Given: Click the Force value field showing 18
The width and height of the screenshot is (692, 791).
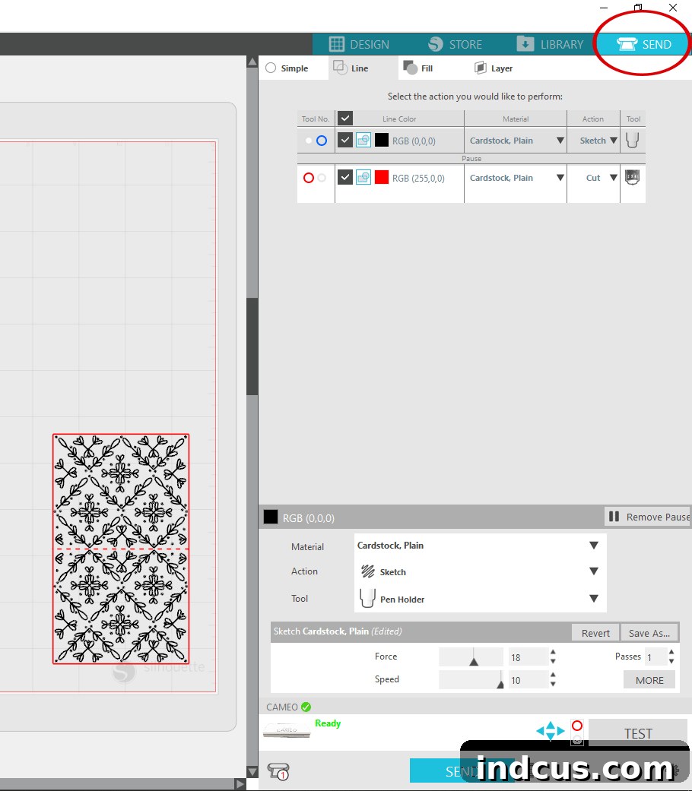Looking at the screenshot, I should (528, 657).
